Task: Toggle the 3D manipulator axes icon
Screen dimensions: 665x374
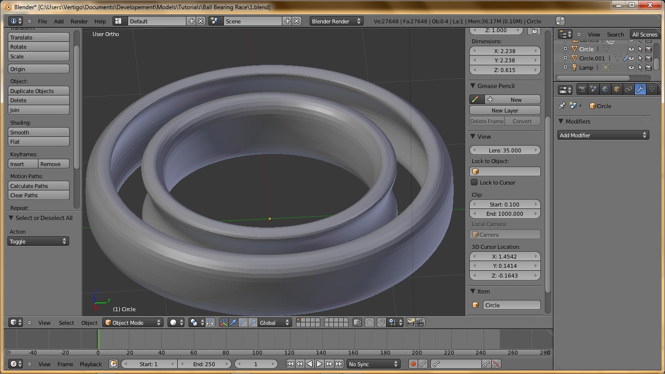Action: pos(223,322)
